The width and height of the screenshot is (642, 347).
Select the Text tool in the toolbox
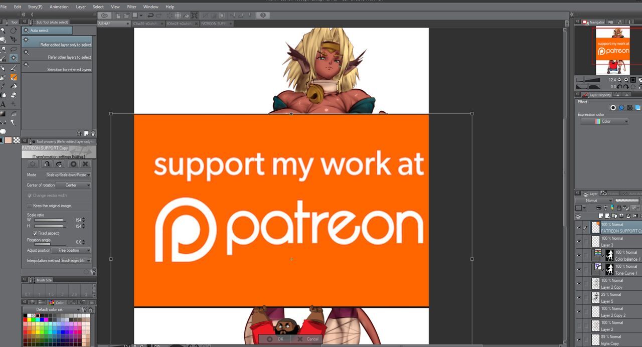click(x=3, y=104)
